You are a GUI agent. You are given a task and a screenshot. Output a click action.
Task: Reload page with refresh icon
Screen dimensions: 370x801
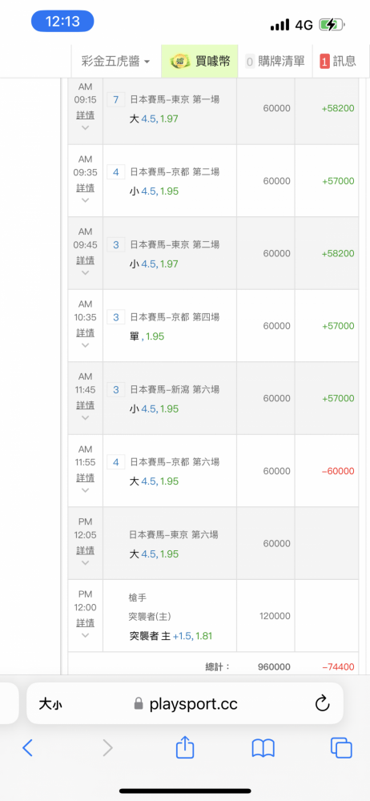point(322,704)
